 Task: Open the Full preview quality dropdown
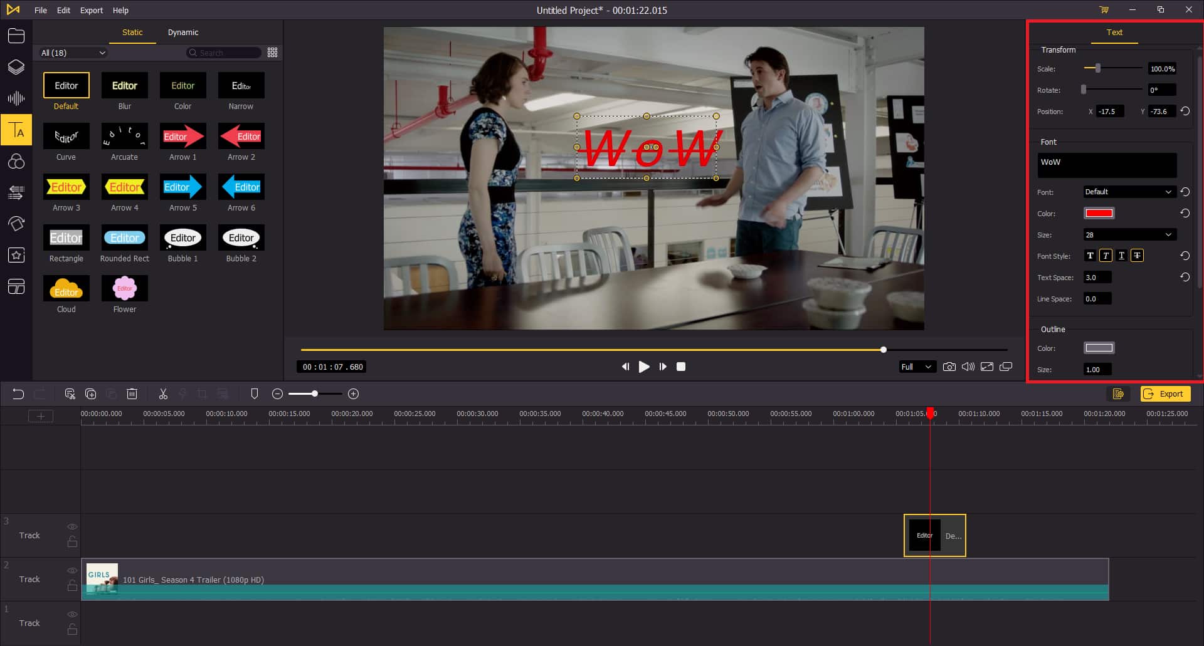click(917, 367)
